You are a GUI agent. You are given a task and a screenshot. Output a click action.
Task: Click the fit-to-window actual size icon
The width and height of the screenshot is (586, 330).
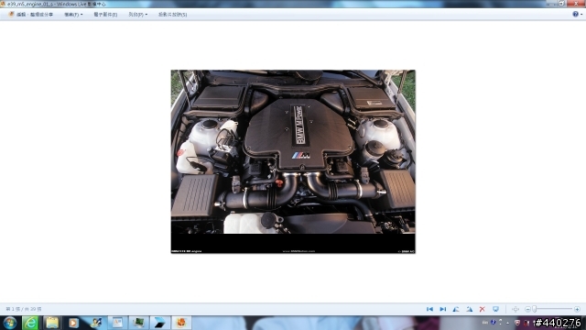pos(515,309)
